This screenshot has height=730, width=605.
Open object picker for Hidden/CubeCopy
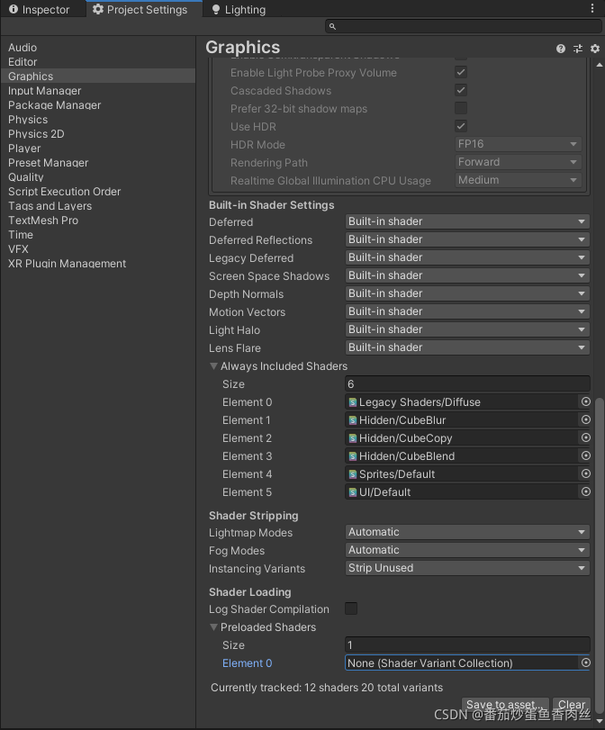pos(586,437)
